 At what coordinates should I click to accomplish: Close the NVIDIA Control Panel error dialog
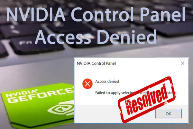[x=182, y=63]
